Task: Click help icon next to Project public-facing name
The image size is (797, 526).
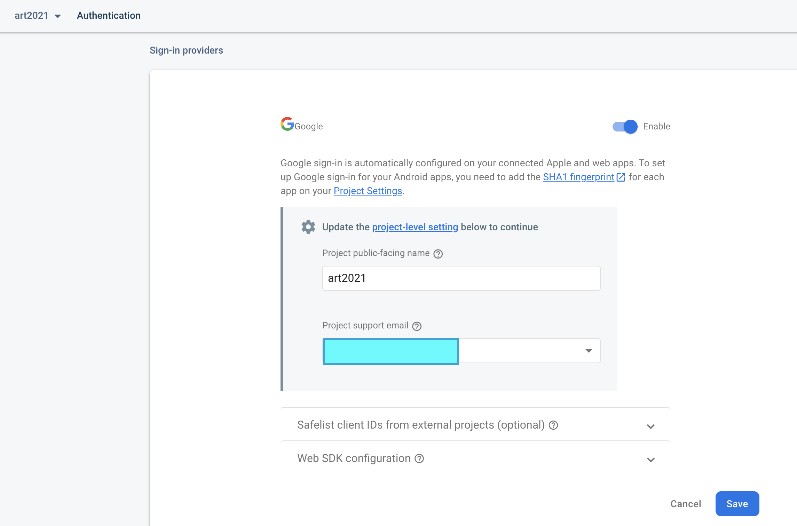Action: tap(438, 254)
